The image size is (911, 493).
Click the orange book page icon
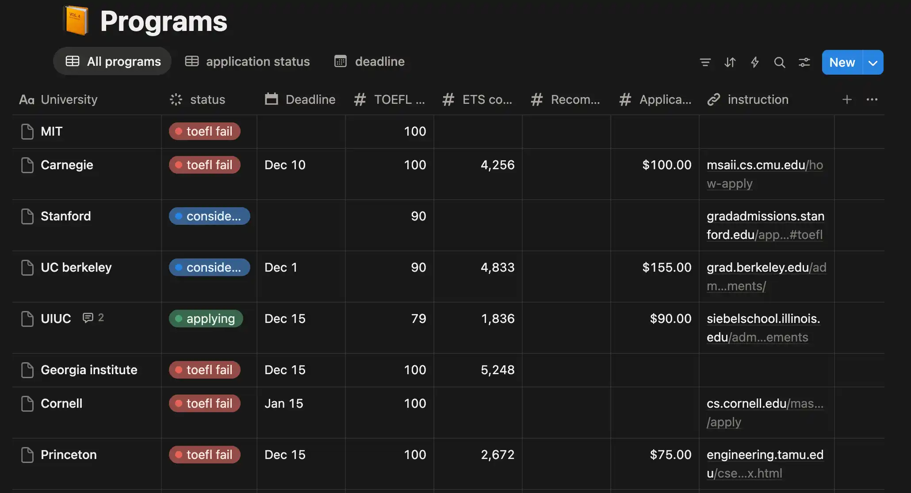pyautogui.click(x=76, y=21)
